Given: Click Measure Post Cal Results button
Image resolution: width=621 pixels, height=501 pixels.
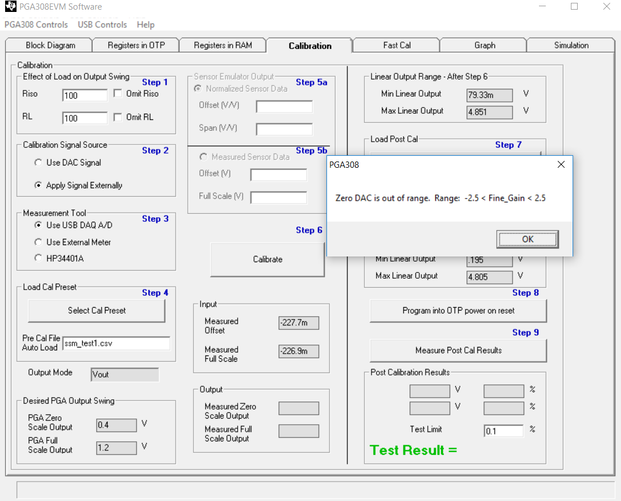Looking at the screenshot, I should pyautogui.click(x=458, y=350).
